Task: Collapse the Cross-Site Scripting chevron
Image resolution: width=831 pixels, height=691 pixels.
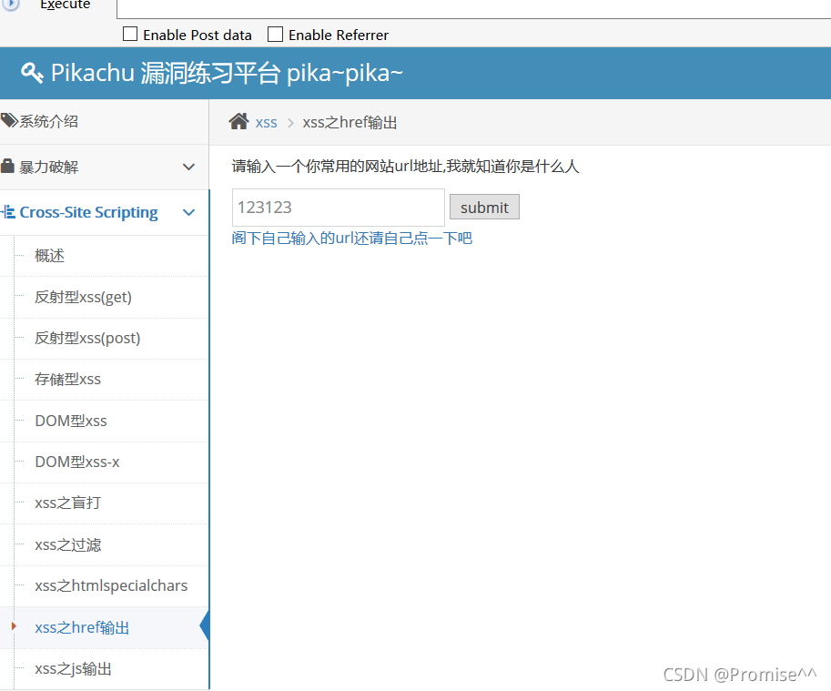Action: point(188,212)
